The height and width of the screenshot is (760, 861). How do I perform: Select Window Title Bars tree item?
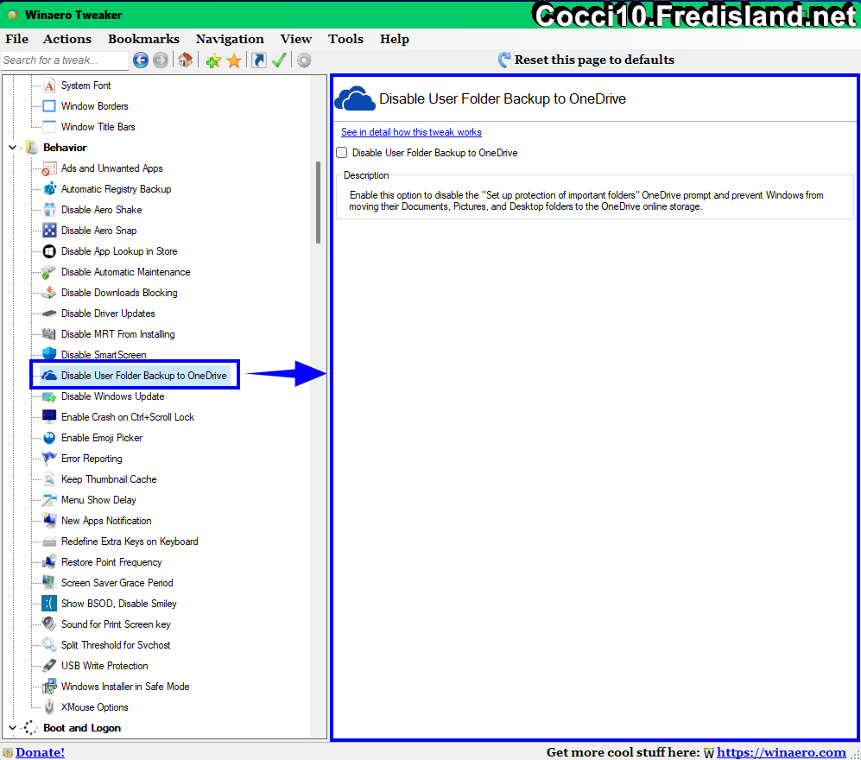point(98,127)
